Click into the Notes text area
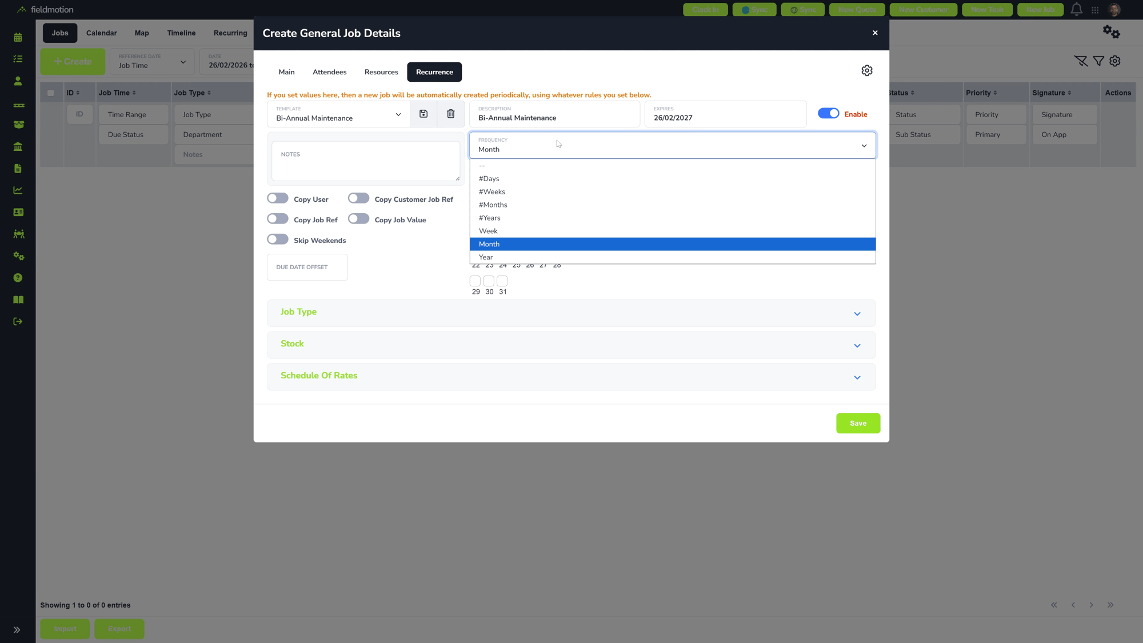The image size is (1143, 643). tap(366, 162)
